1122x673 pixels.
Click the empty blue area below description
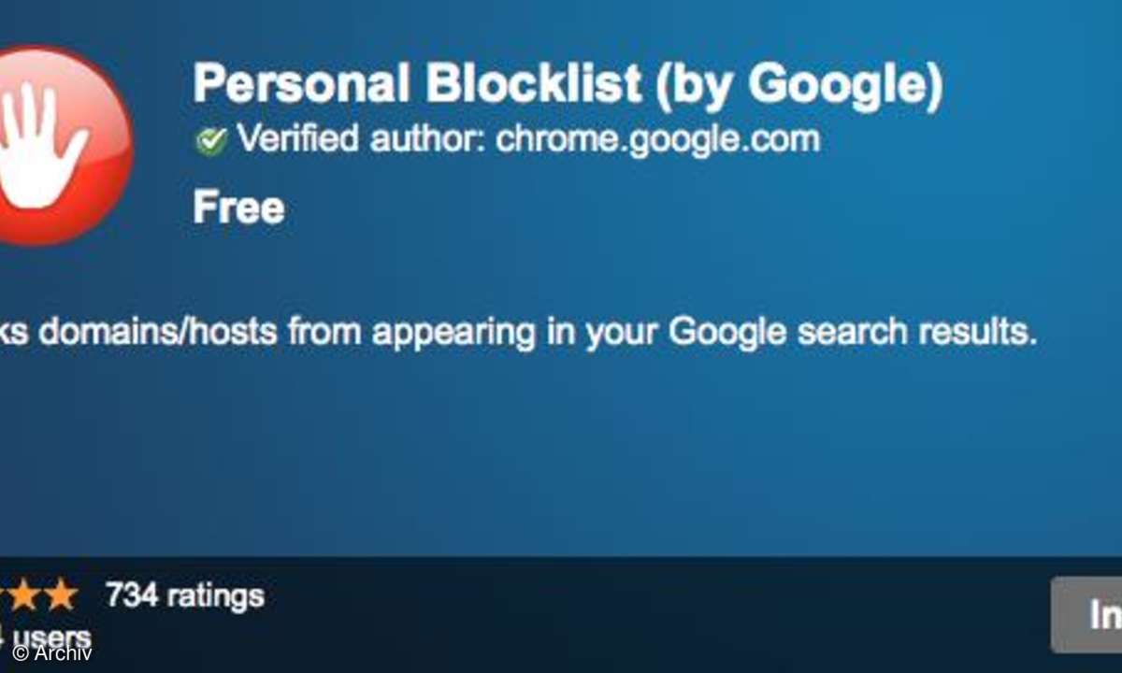click(x=561, y=458)
